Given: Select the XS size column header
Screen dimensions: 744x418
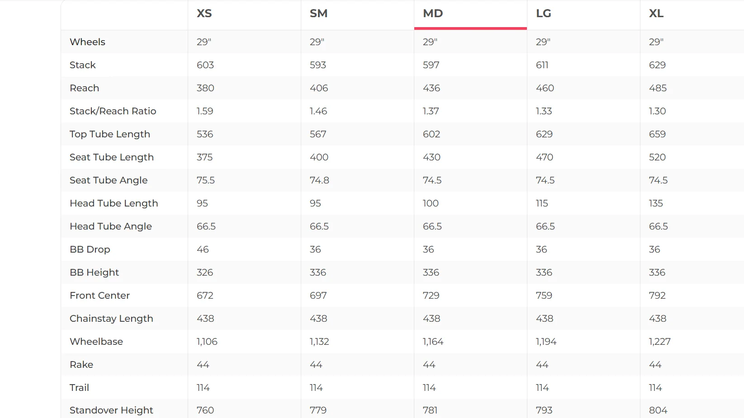Looking at the screenshot, I should click(x=204, y=14).
